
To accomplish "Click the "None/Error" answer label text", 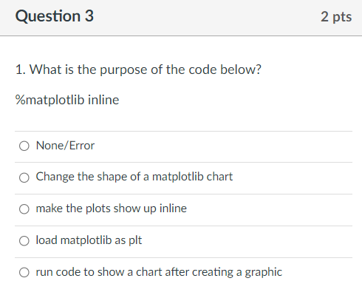I will (65, 146).
